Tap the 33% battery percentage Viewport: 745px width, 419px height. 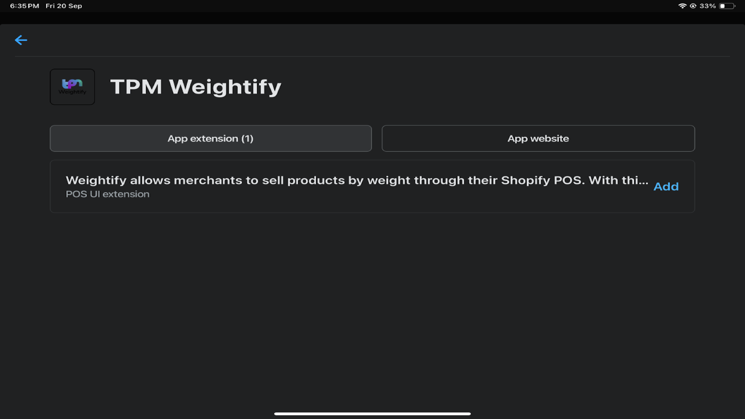pyautogui.click(x=707, y=6)
